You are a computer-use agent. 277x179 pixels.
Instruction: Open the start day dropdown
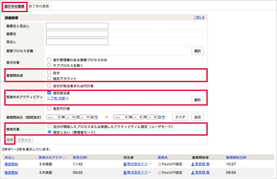pyautogui.click(x=85, y=117)
